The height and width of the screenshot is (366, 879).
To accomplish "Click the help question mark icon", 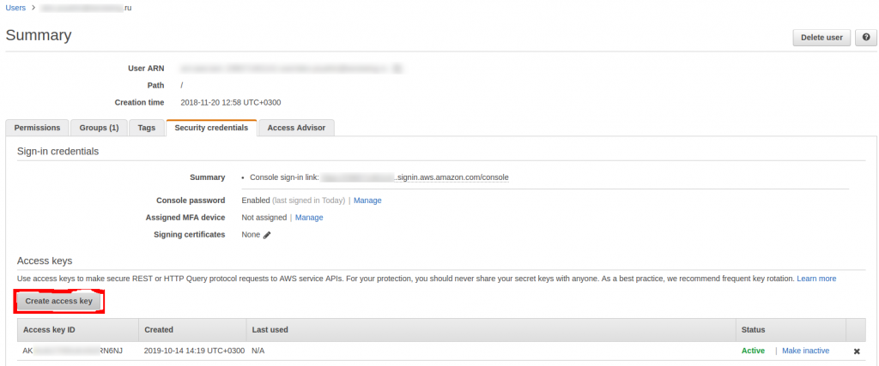I will coord(865,38).
